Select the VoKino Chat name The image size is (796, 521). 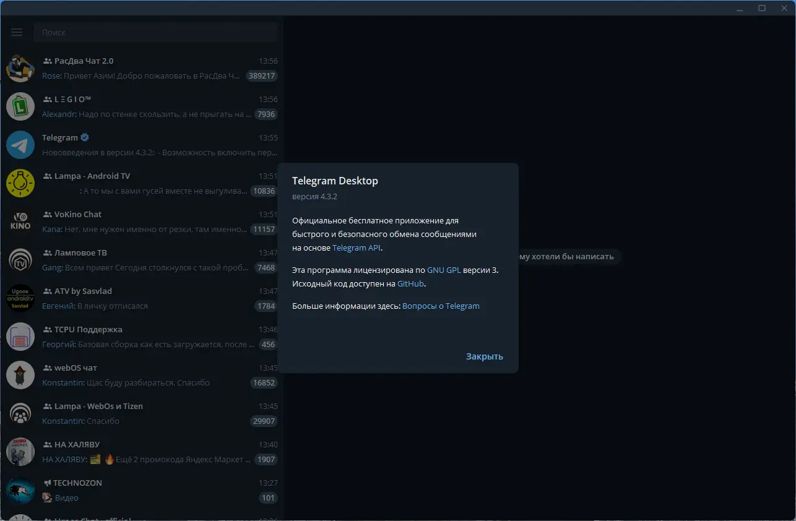(78, 214)
